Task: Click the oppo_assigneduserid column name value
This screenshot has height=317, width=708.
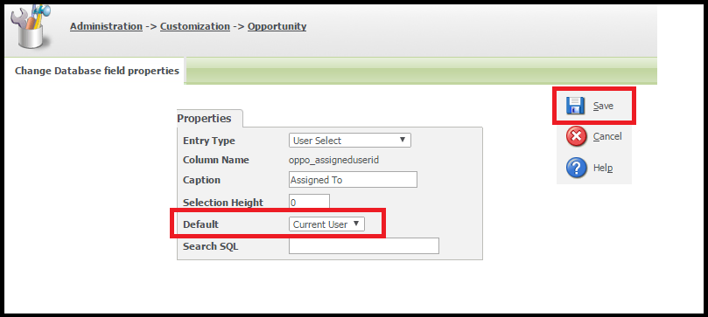Action: [x=333, y=161]
